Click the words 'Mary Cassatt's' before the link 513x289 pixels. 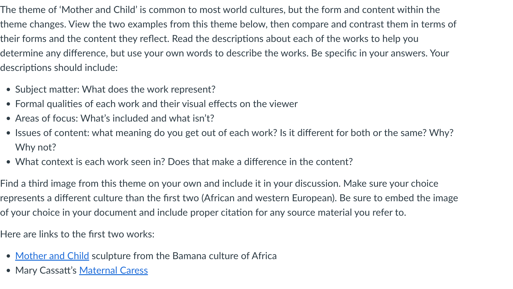[46, 270]
